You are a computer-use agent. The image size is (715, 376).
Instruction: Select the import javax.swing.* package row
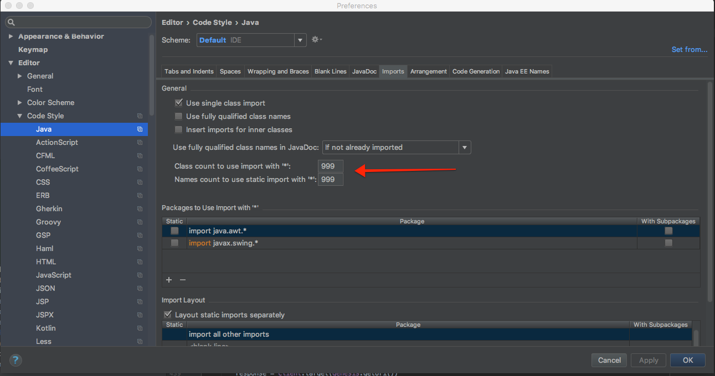pyautogui.click(x=431, y=243)
